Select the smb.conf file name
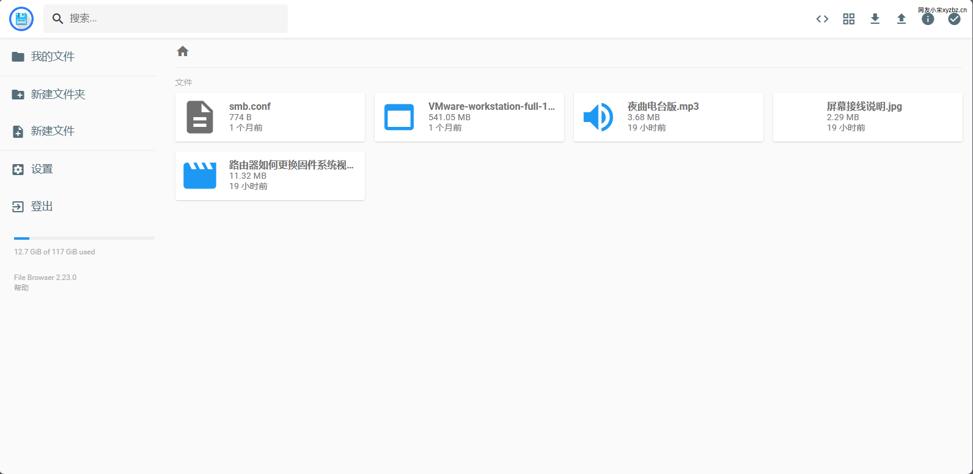Screen dimensions: 973x474 (x=250, y=106)
